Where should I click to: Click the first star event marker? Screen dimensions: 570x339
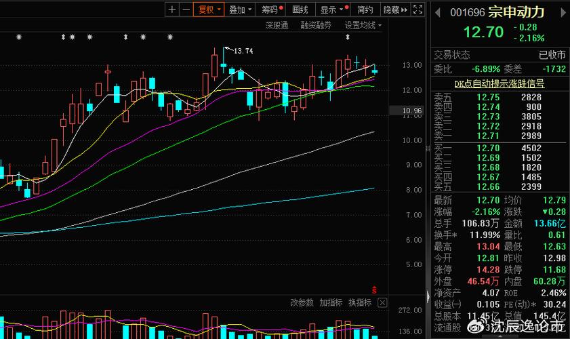(19, 37)
